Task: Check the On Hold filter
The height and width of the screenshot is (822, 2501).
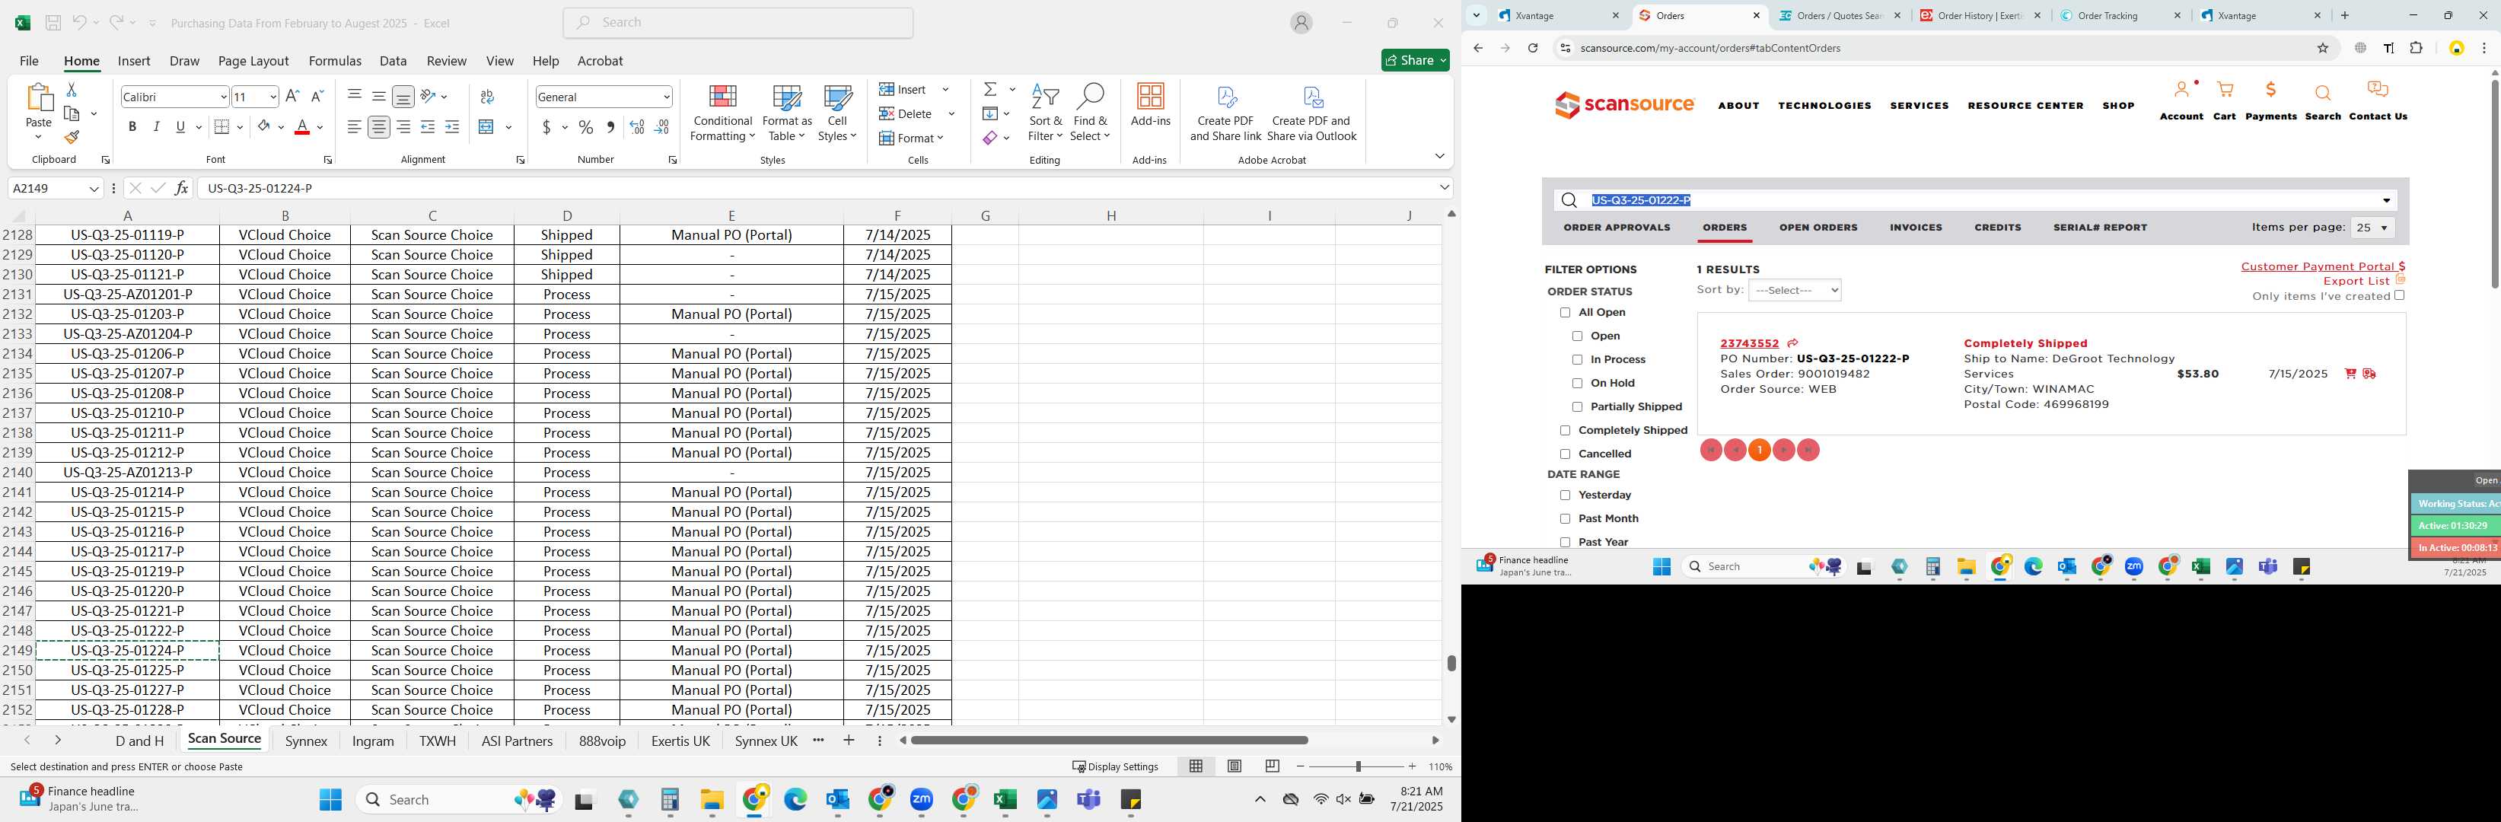Action: tap(1577, 384)
